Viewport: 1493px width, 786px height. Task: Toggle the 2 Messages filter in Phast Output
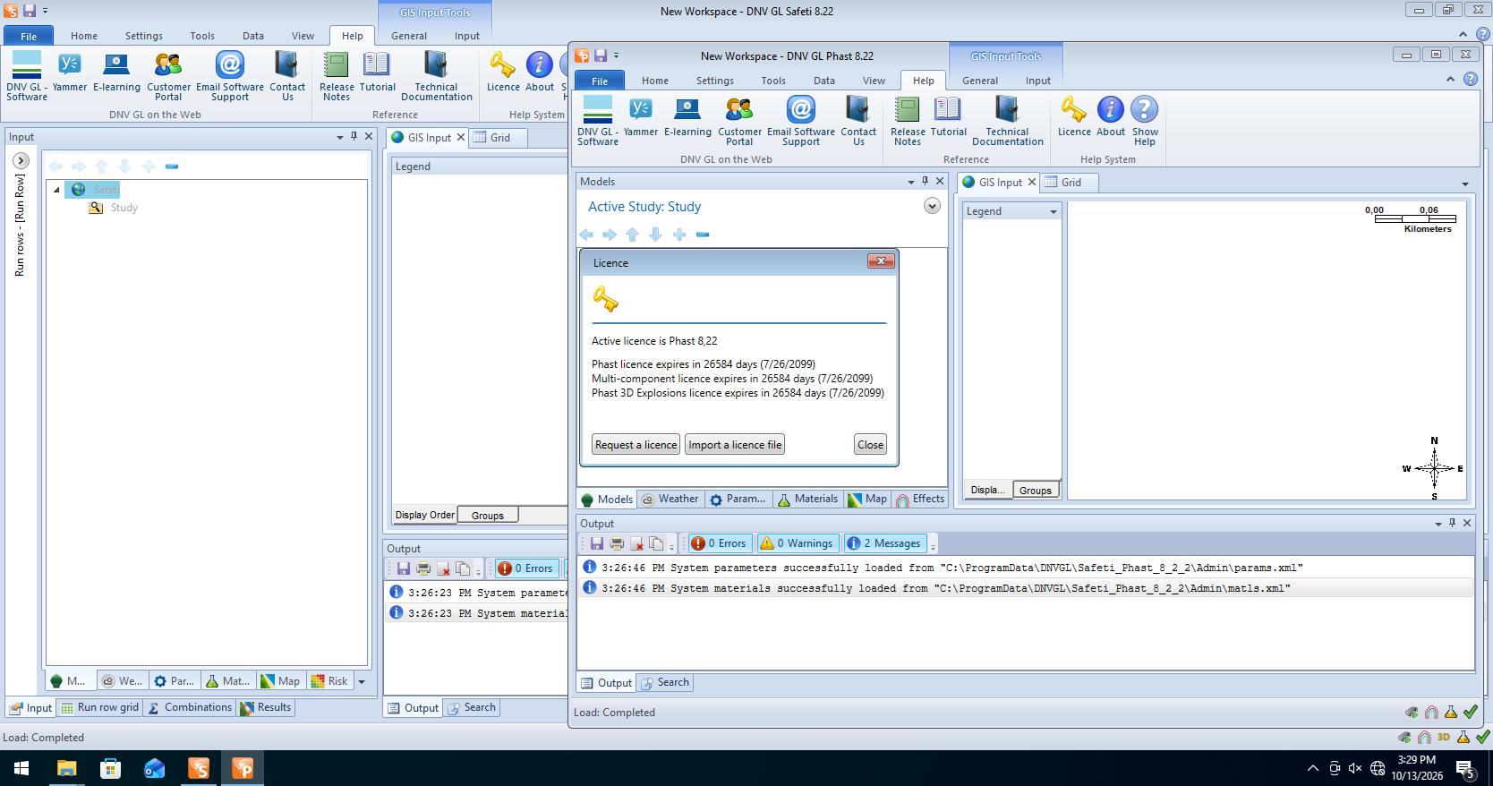point(884,543)
